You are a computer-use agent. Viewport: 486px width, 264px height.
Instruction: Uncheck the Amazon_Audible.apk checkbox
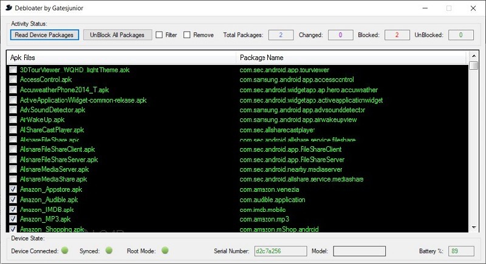[13, 199]
